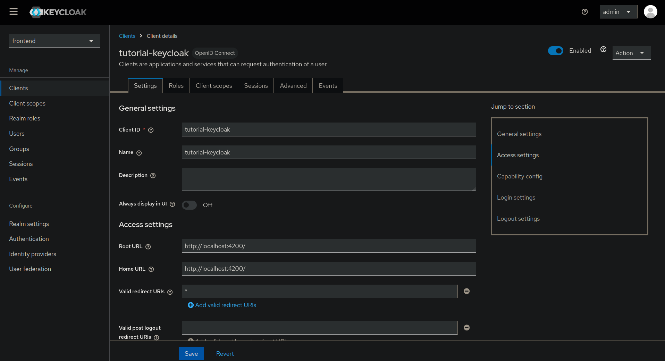Image resolution: width=665 pixels, height=361 pixels.
Task: Open the Sessions tab of client
Action: [256, 86]
